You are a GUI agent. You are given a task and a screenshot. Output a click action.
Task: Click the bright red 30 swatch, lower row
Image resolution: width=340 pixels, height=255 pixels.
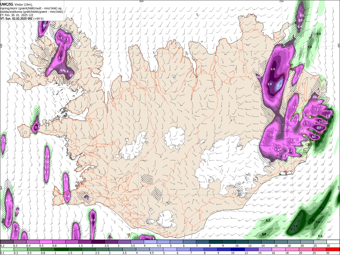[333, 249]
